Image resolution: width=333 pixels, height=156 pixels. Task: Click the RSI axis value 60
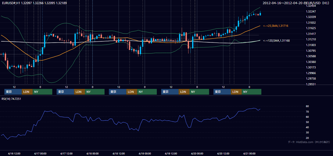(307, 117)
